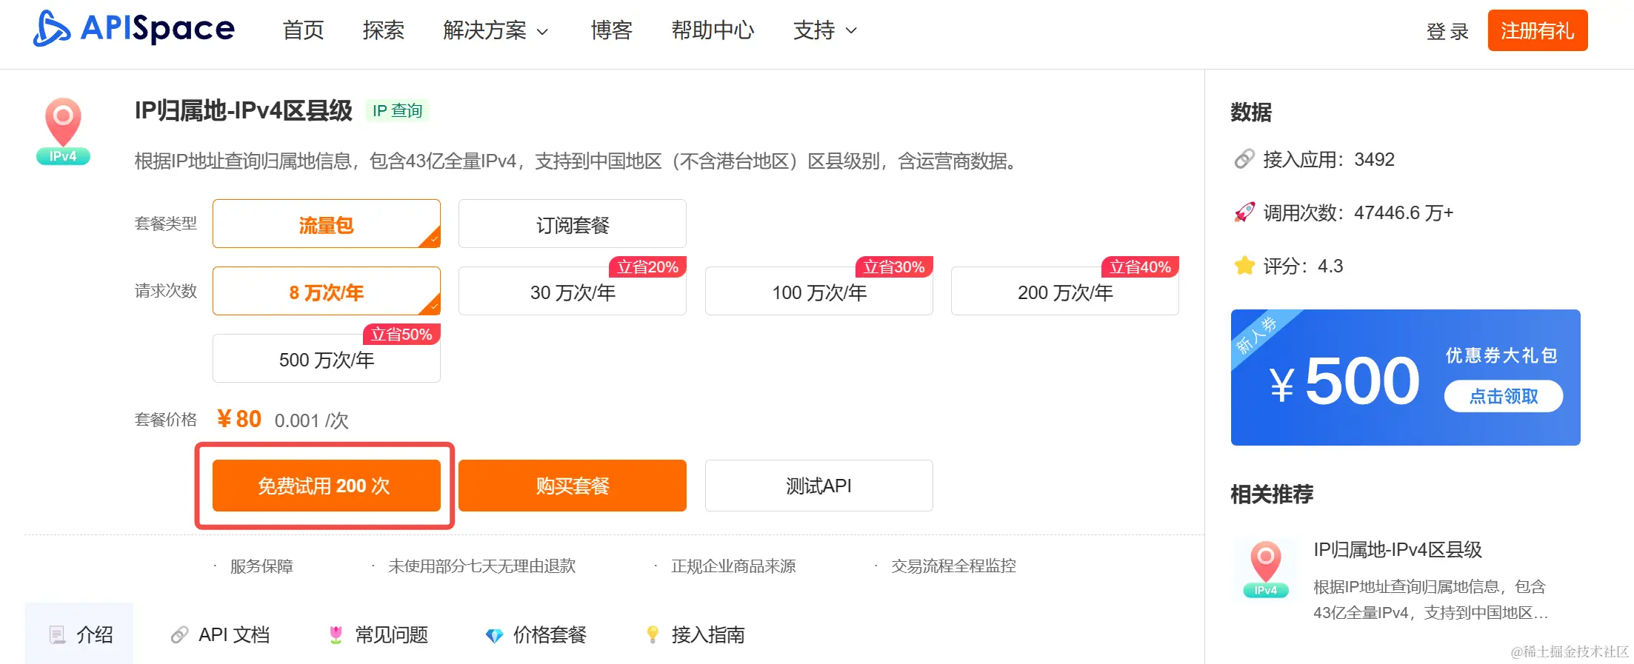Click the tulip icon on 常见问题 tab
Image resolution: width=1634 pixels, height=664 pixels.
pyautogui.click(x=336, y=634)
